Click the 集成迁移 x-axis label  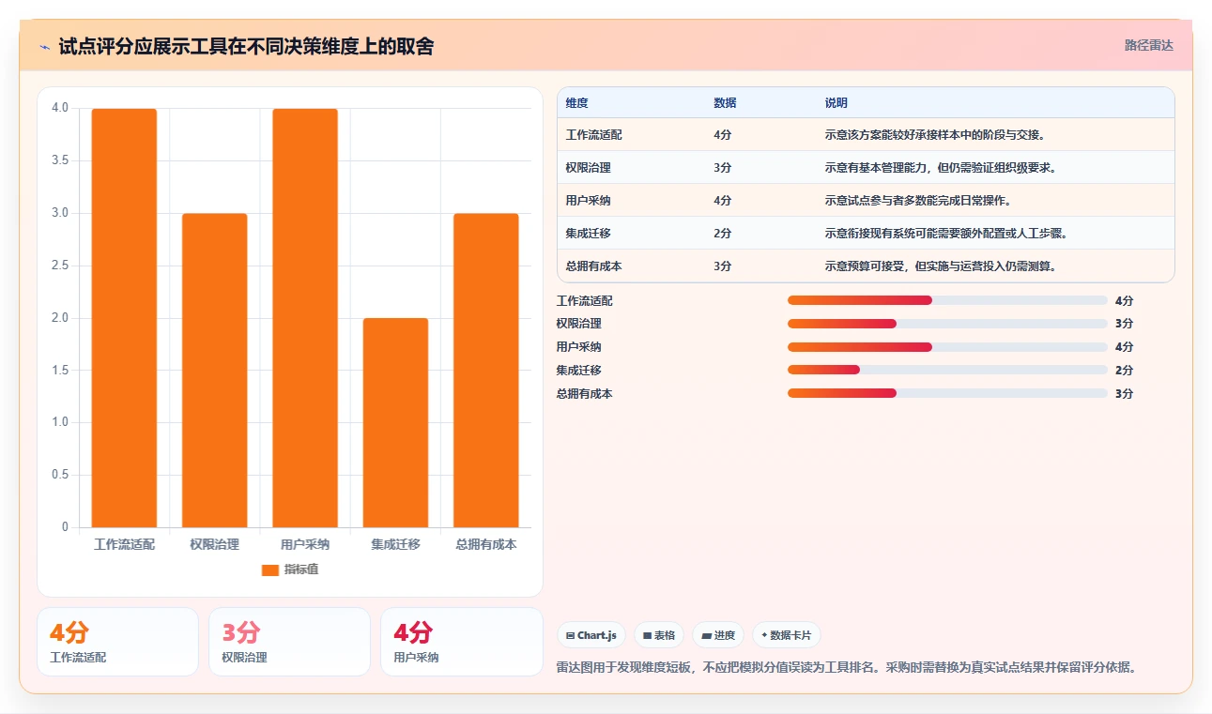(395, 544)
